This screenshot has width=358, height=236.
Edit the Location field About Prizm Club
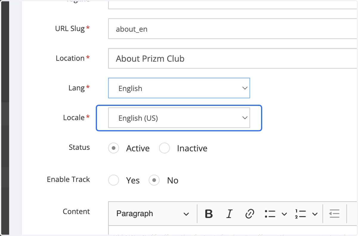pyautogui.click(x=233, y=58)
